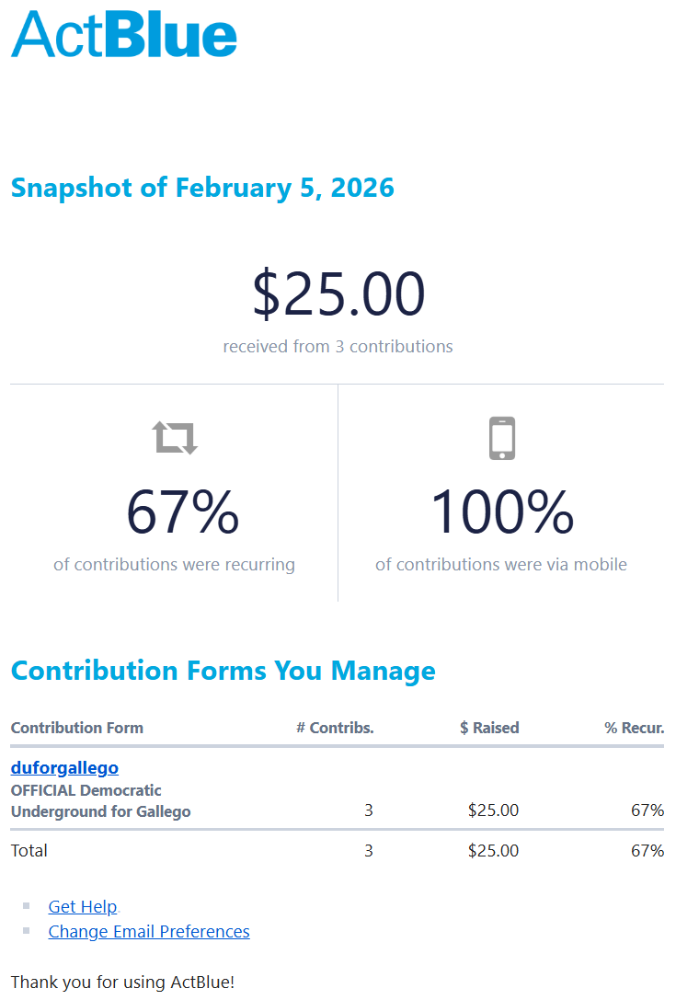Click the mobile phone icon
The width and height of the screenshot is (676, 1000).
pyautogui.click(x=501, y=438)
